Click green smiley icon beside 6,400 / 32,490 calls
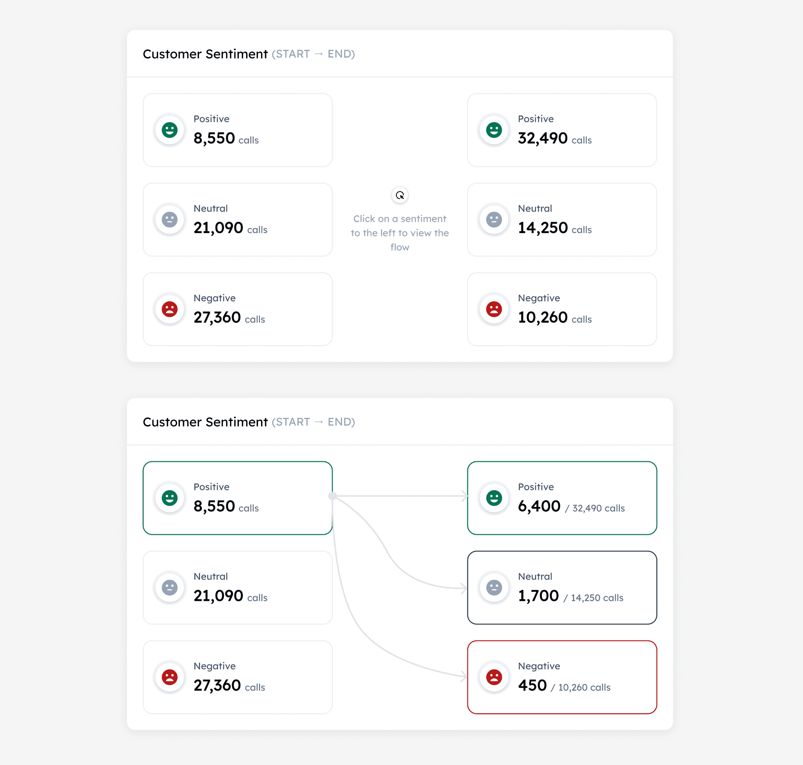 point(494,498)
